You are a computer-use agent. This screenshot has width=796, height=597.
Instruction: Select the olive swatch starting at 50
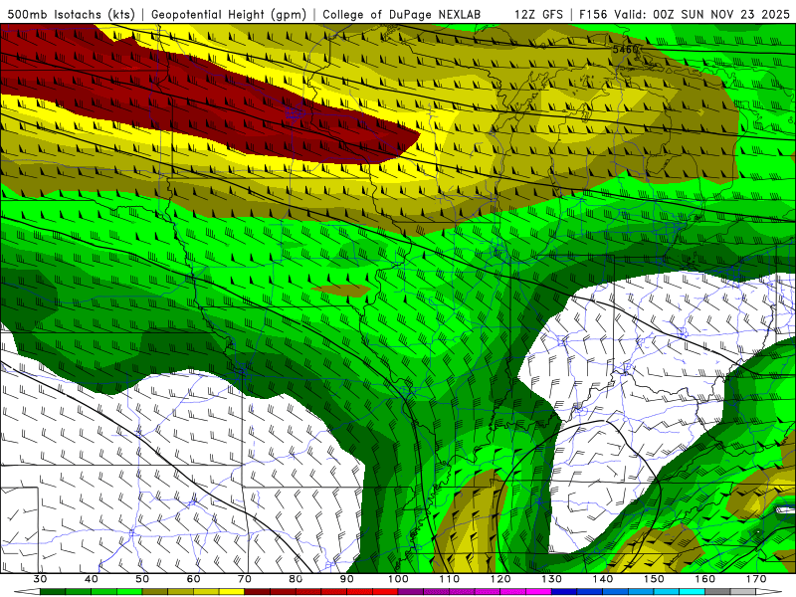tap(155, 592)
